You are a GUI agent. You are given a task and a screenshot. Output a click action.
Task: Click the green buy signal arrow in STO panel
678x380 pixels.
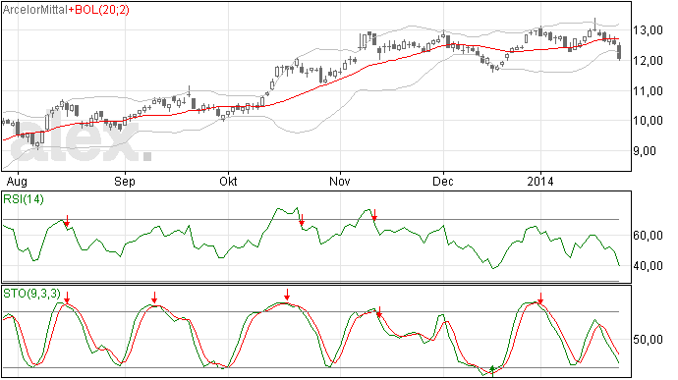492,371
